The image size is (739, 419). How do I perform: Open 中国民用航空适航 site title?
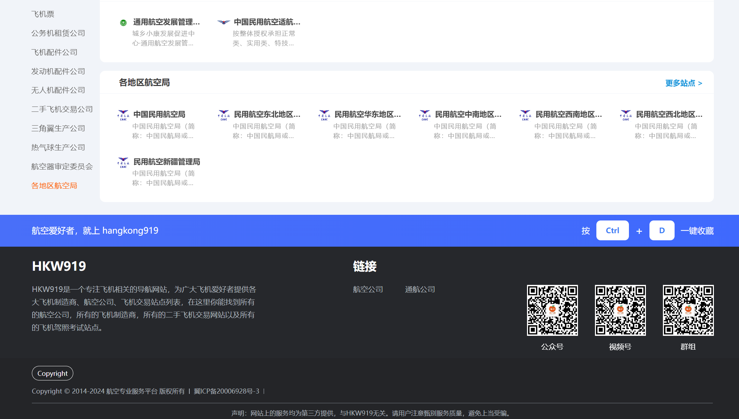click(267, 22)
